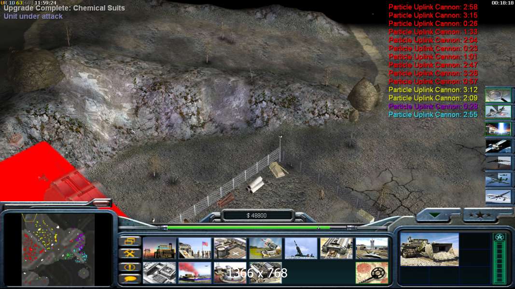The image size is (515, 289).
Task: Activate the clear mines detector command
Action: coord(372,273)
